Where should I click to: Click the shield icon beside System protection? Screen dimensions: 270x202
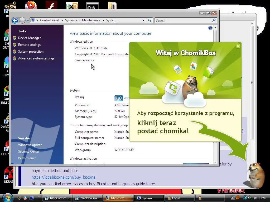[x=15, y=52]
